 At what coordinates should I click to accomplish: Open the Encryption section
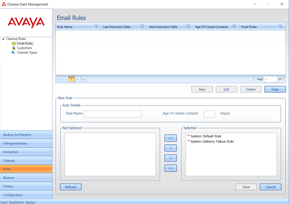pos(26,152)
